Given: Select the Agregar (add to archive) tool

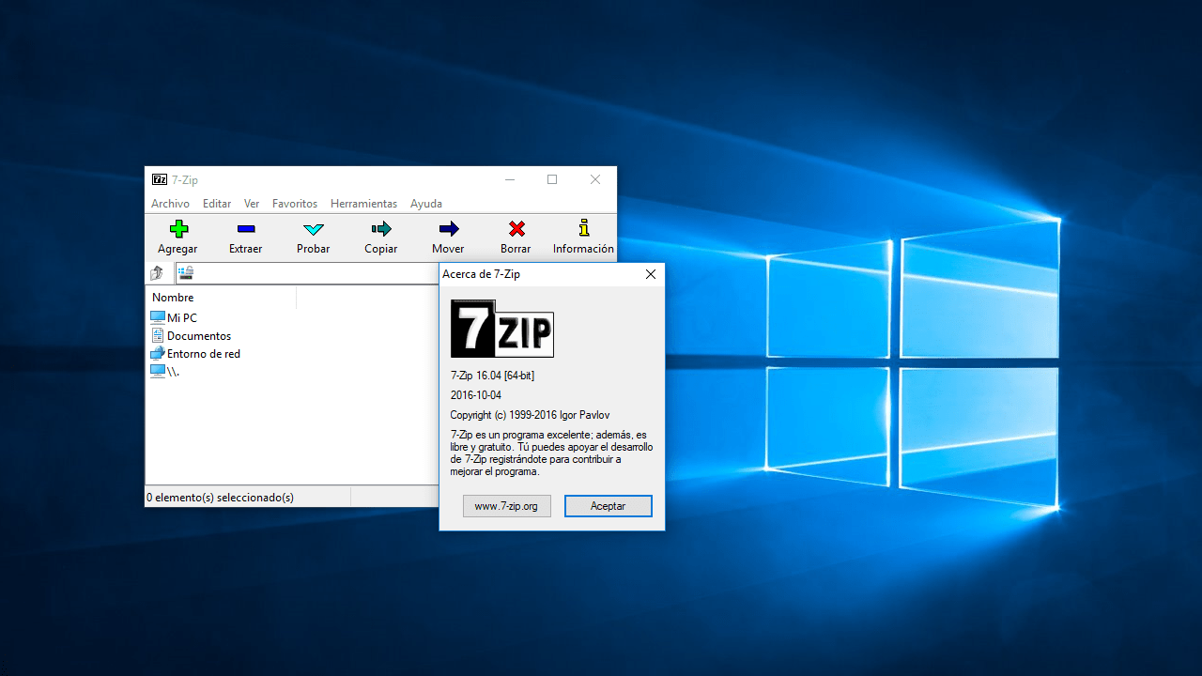Looking at the screenshot, I should 177,237.
